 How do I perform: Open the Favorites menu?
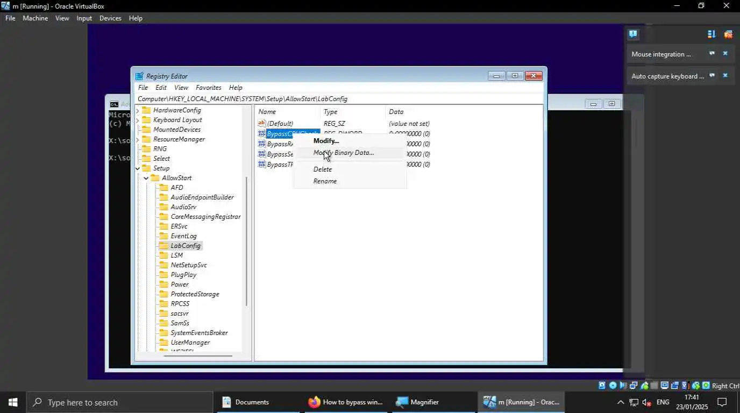[x=209, y=88]
